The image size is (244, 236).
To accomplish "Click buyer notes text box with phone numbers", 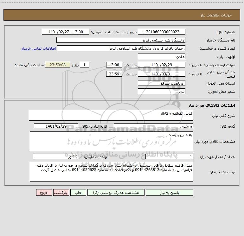I will click(x=111, y=172).
